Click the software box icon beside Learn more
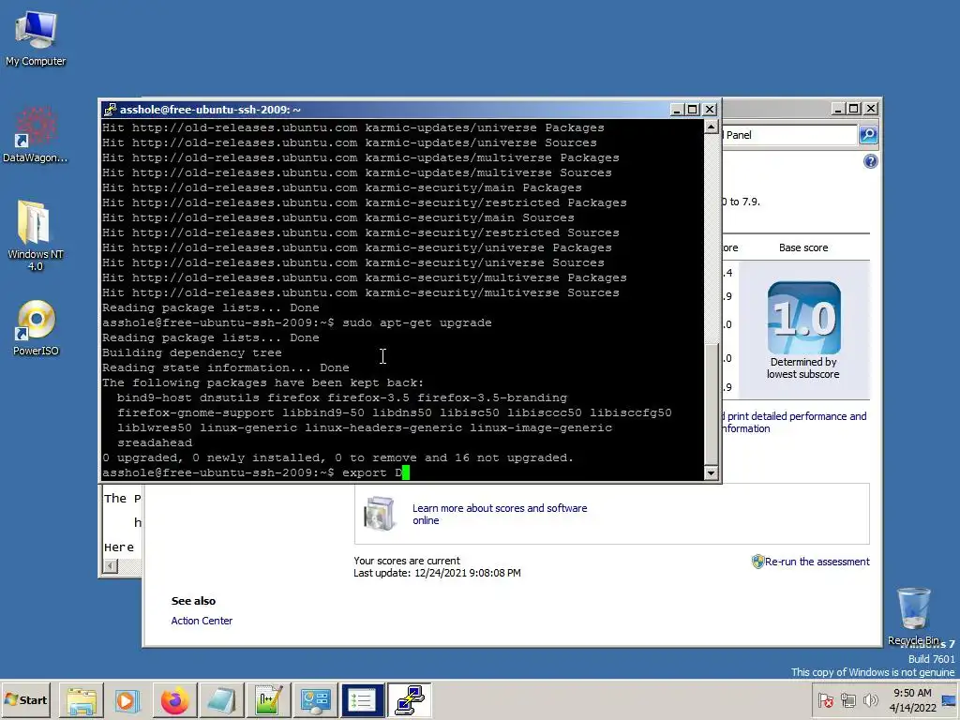Viewport: 960px width, 720px height. tap(380, 513)
